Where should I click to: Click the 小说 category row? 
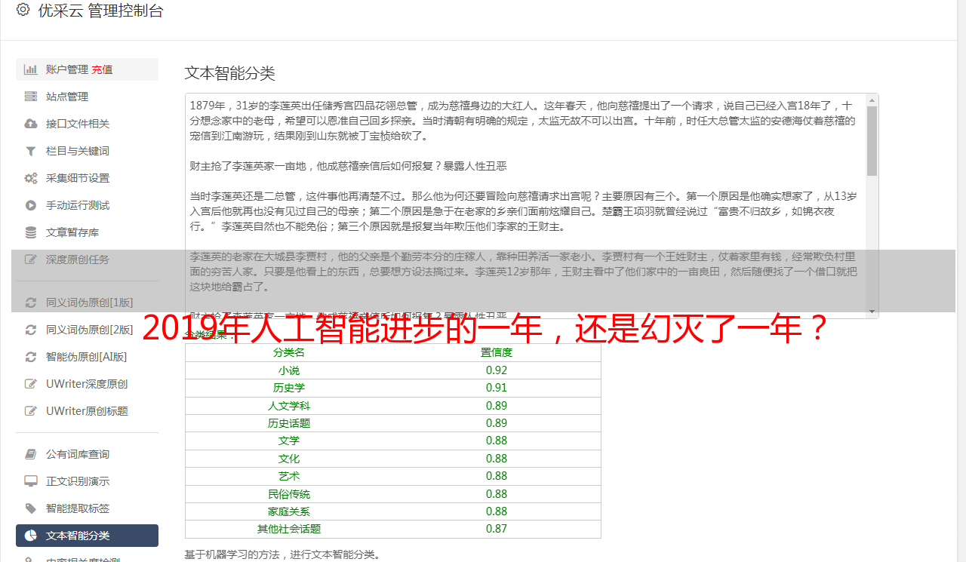point(393,370)
